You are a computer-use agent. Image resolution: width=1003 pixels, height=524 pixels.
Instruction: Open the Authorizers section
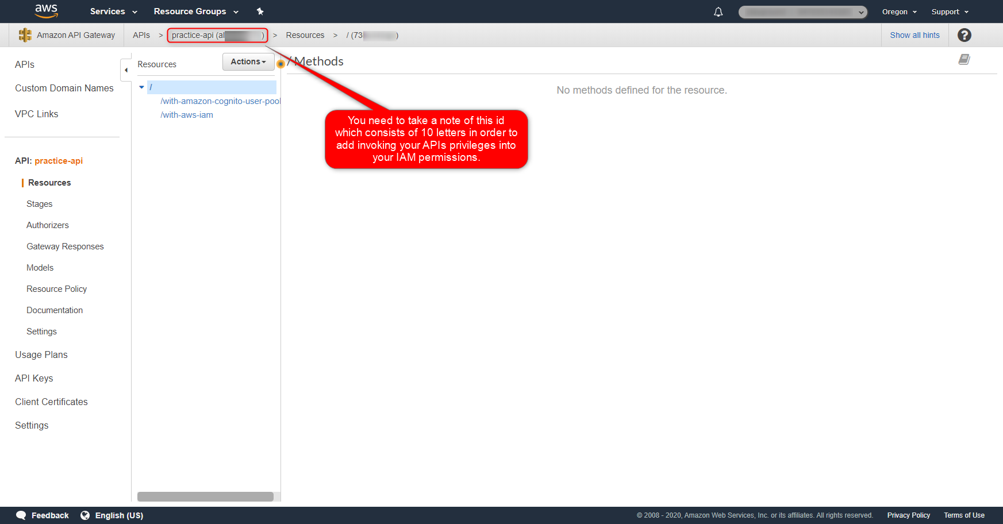click(48, 225)
